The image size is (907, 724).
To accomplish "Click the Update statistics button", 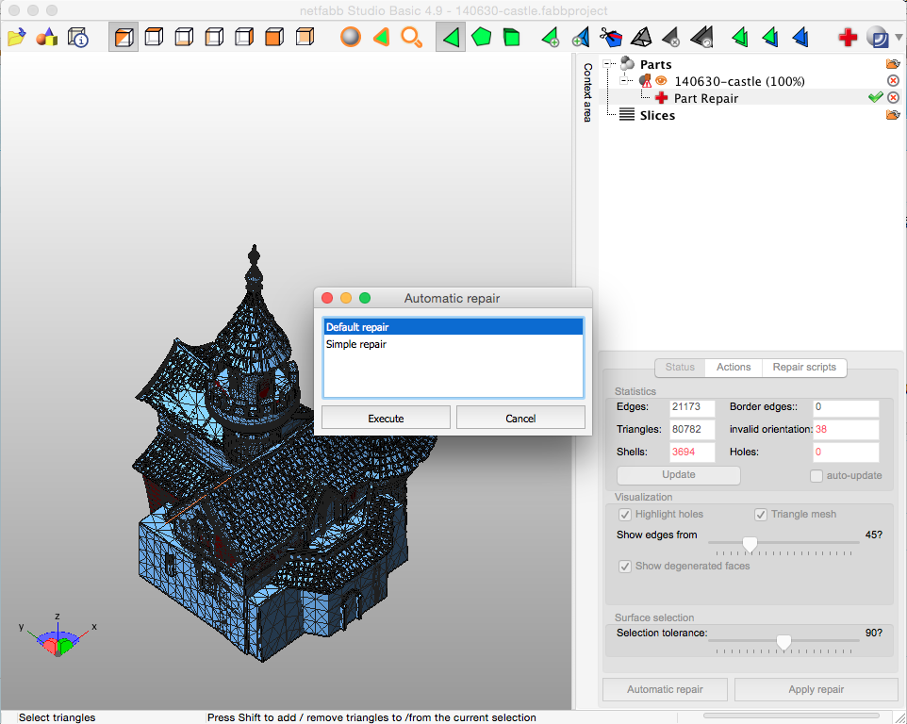I will [678, 475].
